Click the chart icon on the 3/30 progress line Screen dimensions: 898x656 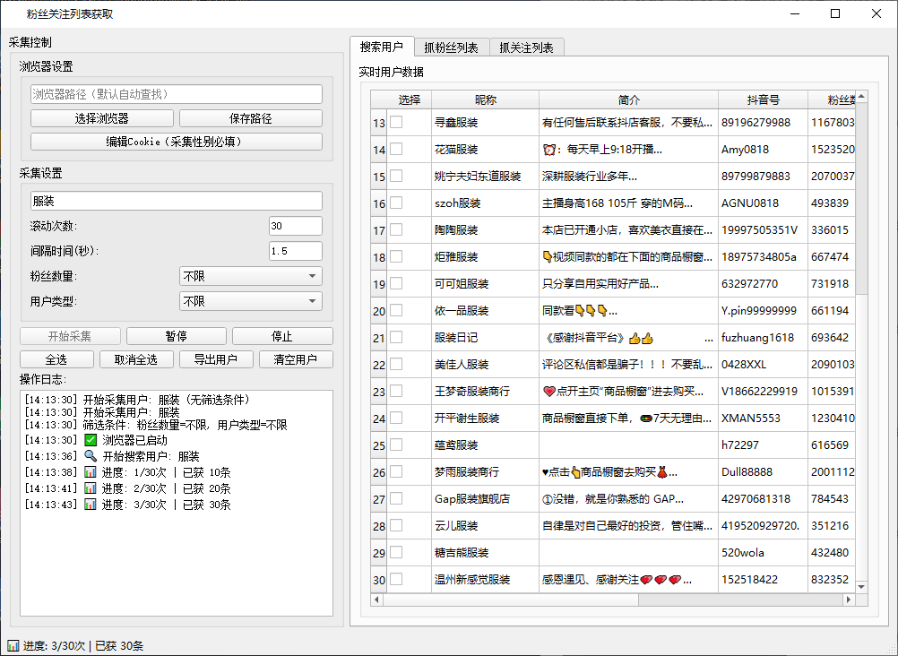pyautogui.click(x=91, y=505)
